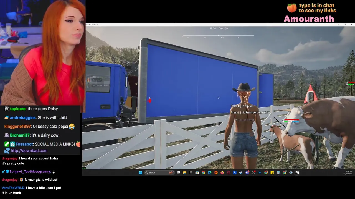Click Sonjavd_Toothlessgranny username in chat
The height and width of the screenshot is (199, 355).
coord(30,171)
